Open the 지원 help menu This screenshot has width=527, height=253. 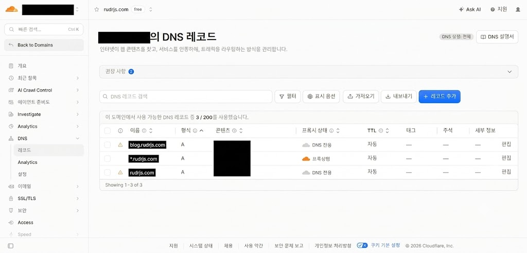(x=499, y=9)
